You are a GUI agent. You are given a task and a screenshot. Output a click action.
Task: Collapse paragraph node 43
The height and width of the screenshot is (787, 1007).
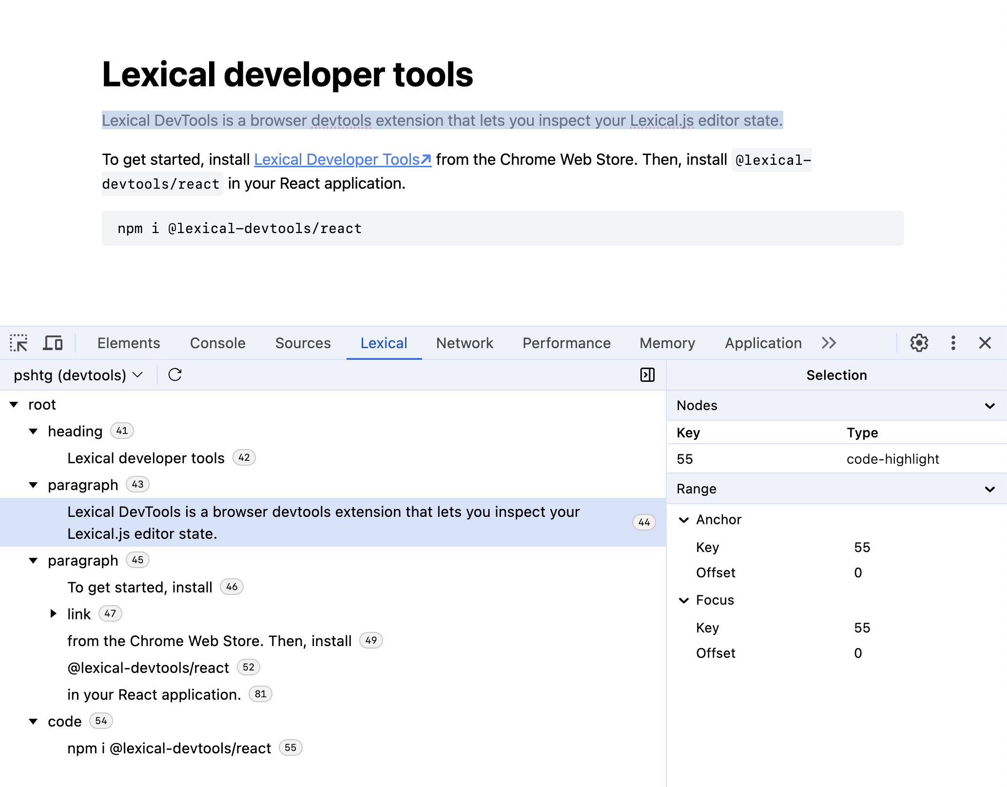point(34,485)
